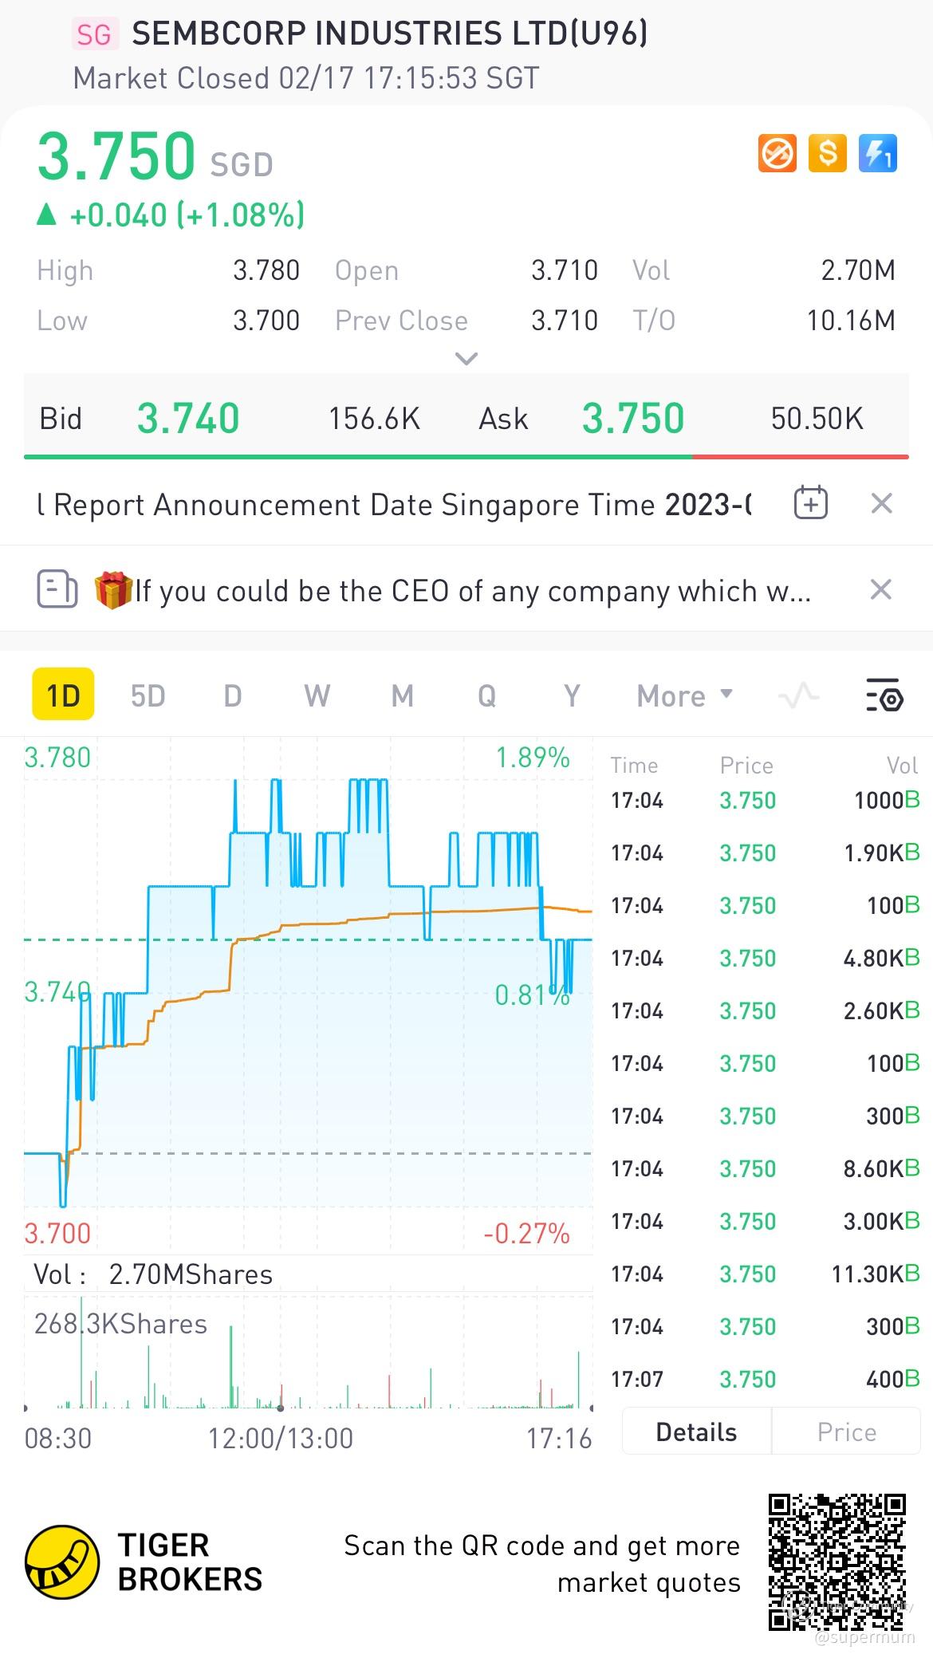Tap the bid-ask ratio bar
The height and width of the screenshot is (1658, 933).
coord(467,457)
